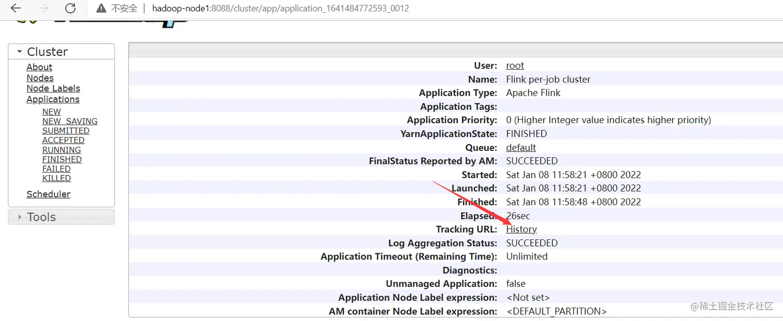The height and width of the screenshot is (321, 783).
Task: Expand the Tools section
Action: tap(62, 217)
